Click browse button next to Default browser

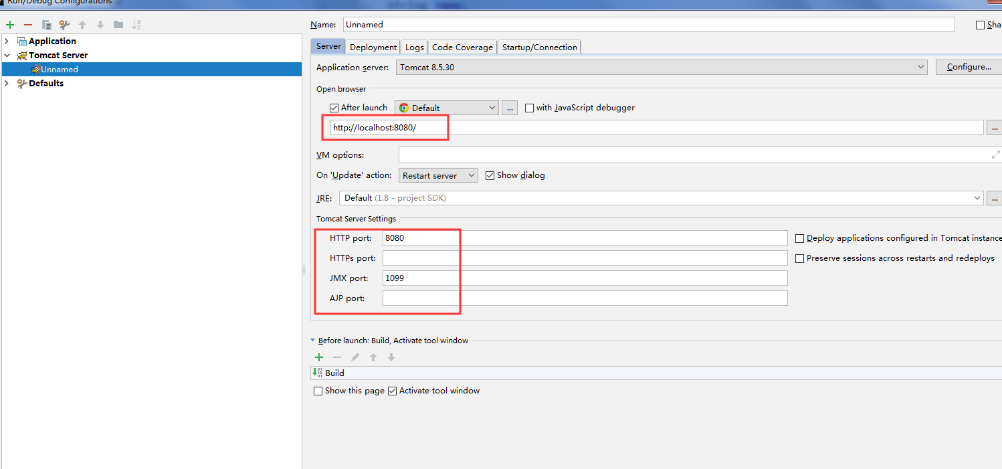(x=510, y=108)
